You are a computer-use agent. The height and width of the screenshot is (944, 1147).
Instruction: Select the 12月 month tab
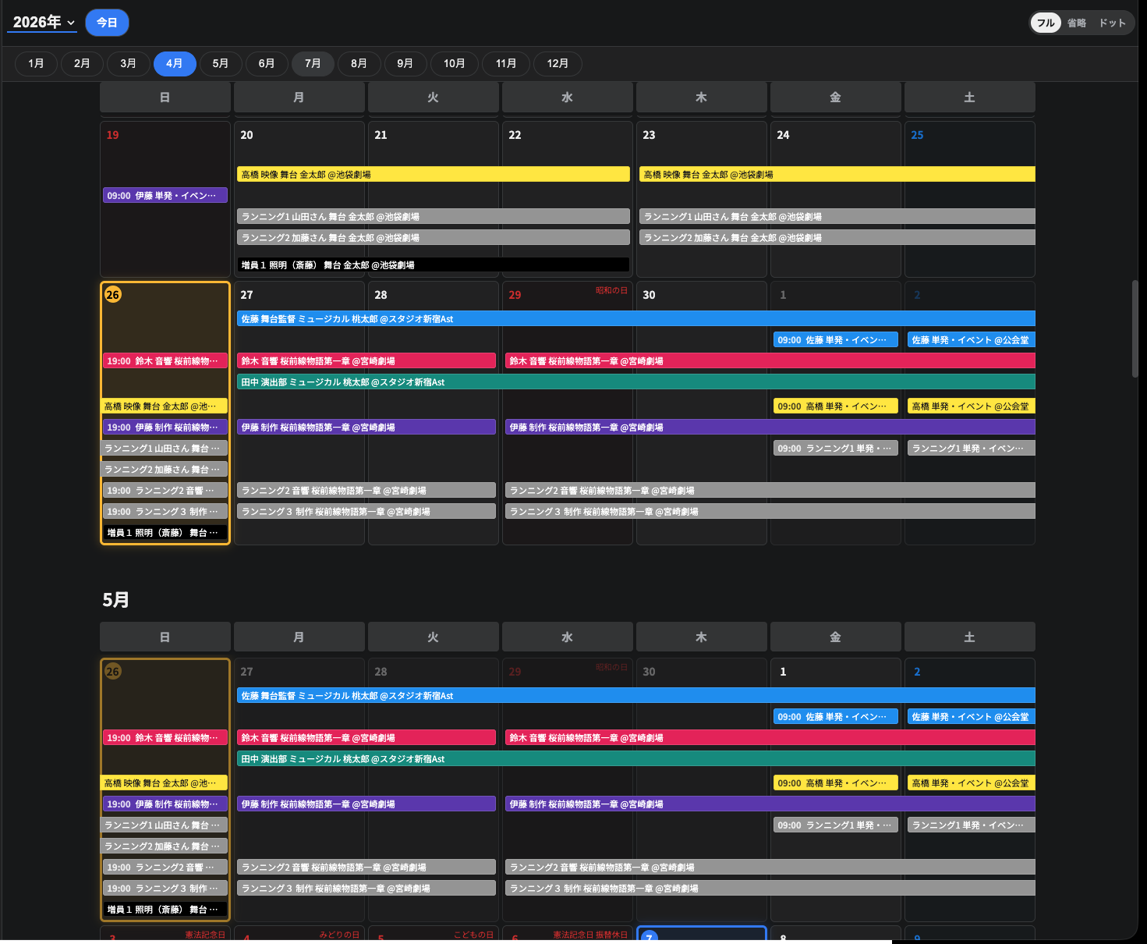pyautogui.click(x=558, y=63)
